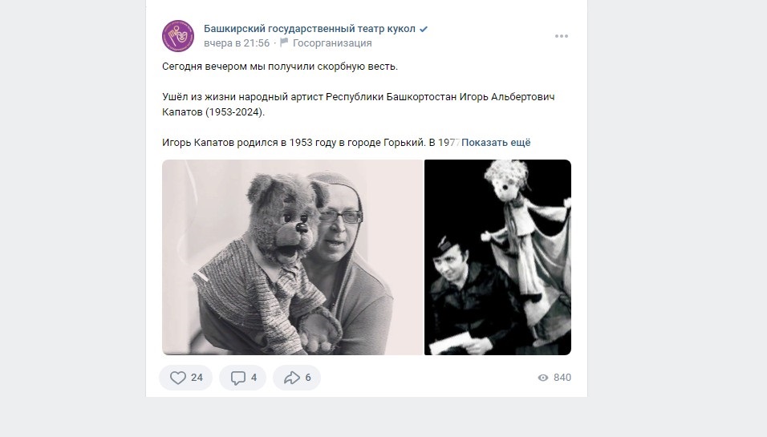767x437 pixels.
Task: Open the theater's round purple avatar
Action: click(x=178, y=36)
